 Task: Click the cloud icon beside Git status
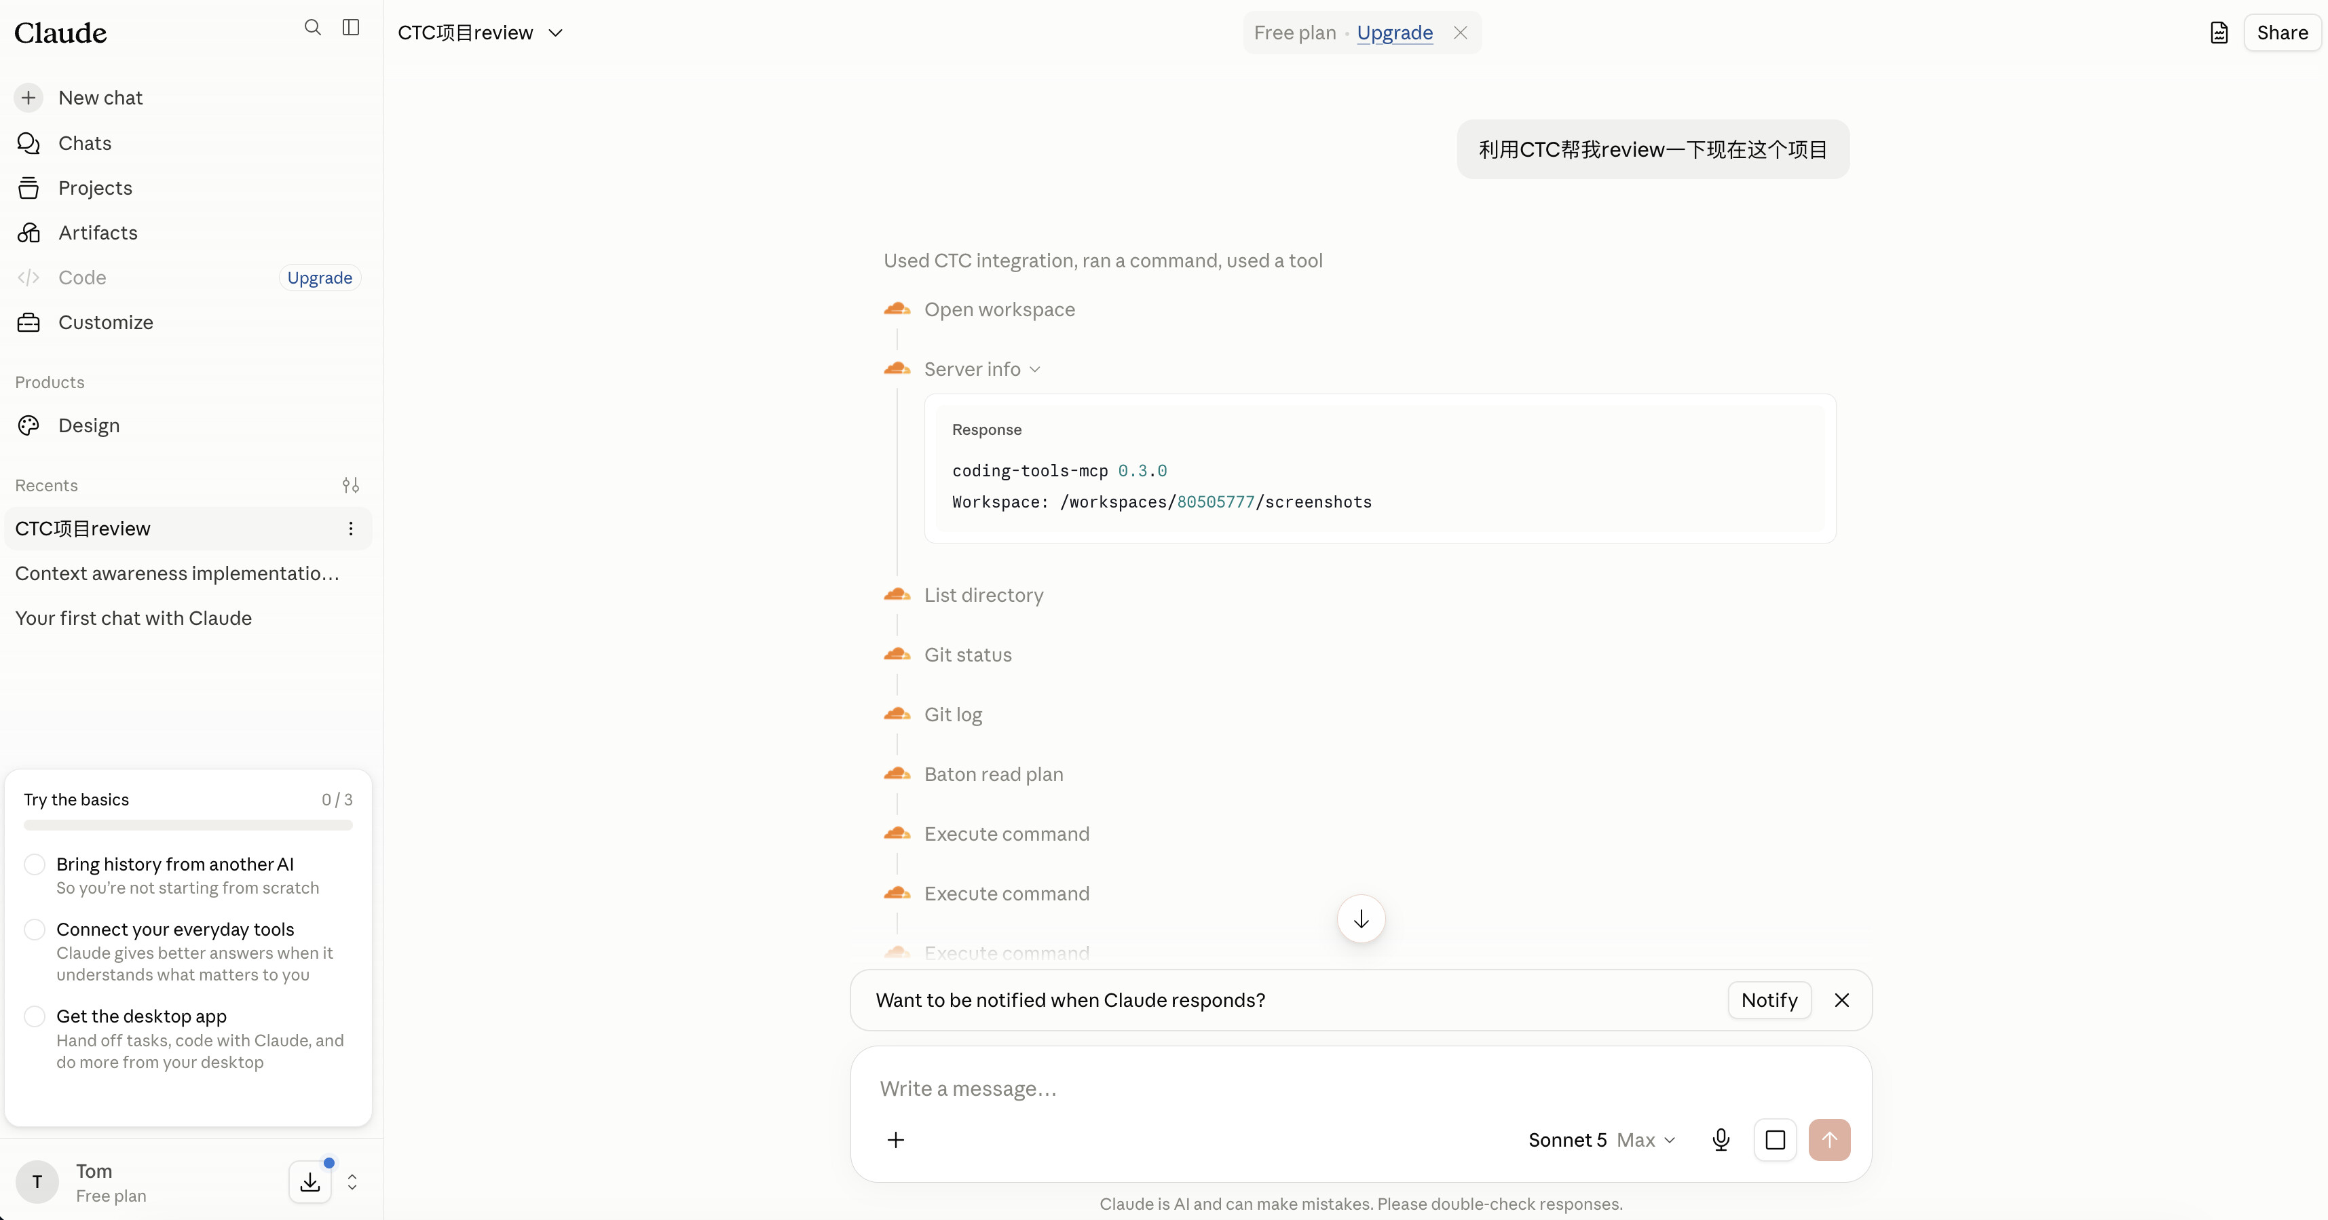pos(897,654)
